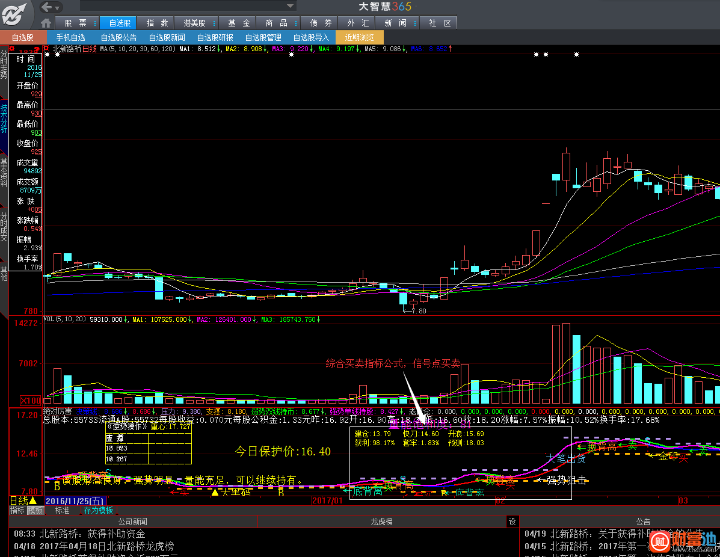Click the MA(5,10,20,30,60,120) parameter text
Screen dimensions: 720x557
[x=137, y=49]
